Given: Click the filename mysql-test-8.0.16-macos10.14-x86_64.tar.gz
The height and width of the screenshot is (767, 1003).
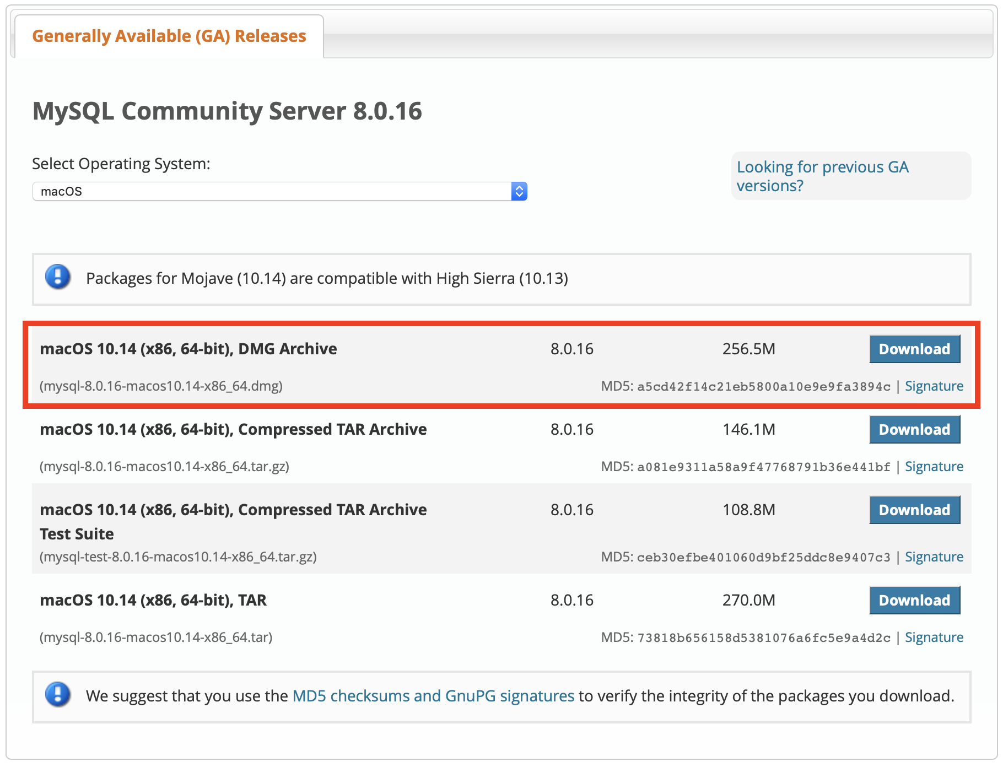Looking at the screenshot, I should [178, 557].
